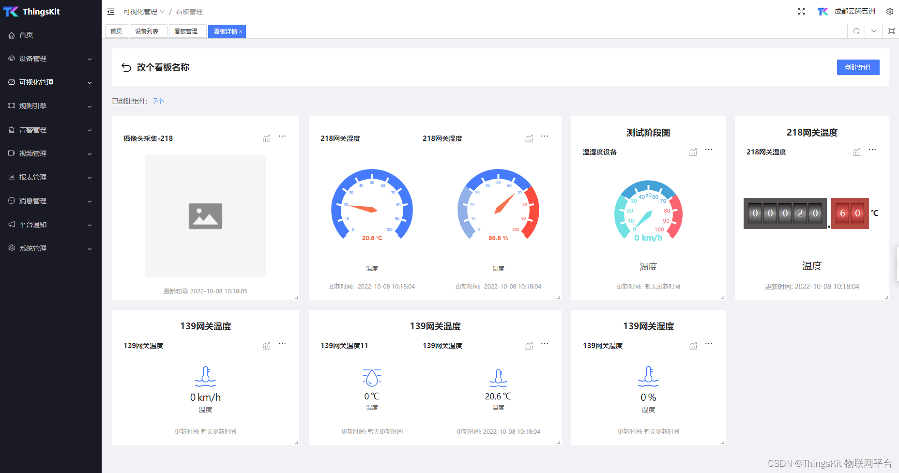Viewport: 899px width, 473px height.
Task: Click the fullscreen frame icon beside the tabs
Action: pyautogui.click(x=891, y=31)
